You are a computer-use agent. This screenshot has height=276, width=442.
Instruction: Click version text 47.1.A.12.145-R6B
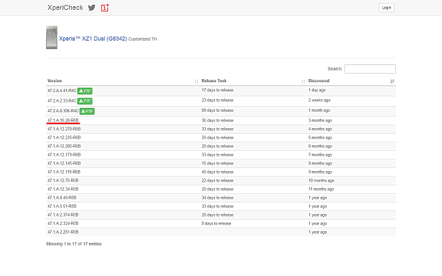64,163
